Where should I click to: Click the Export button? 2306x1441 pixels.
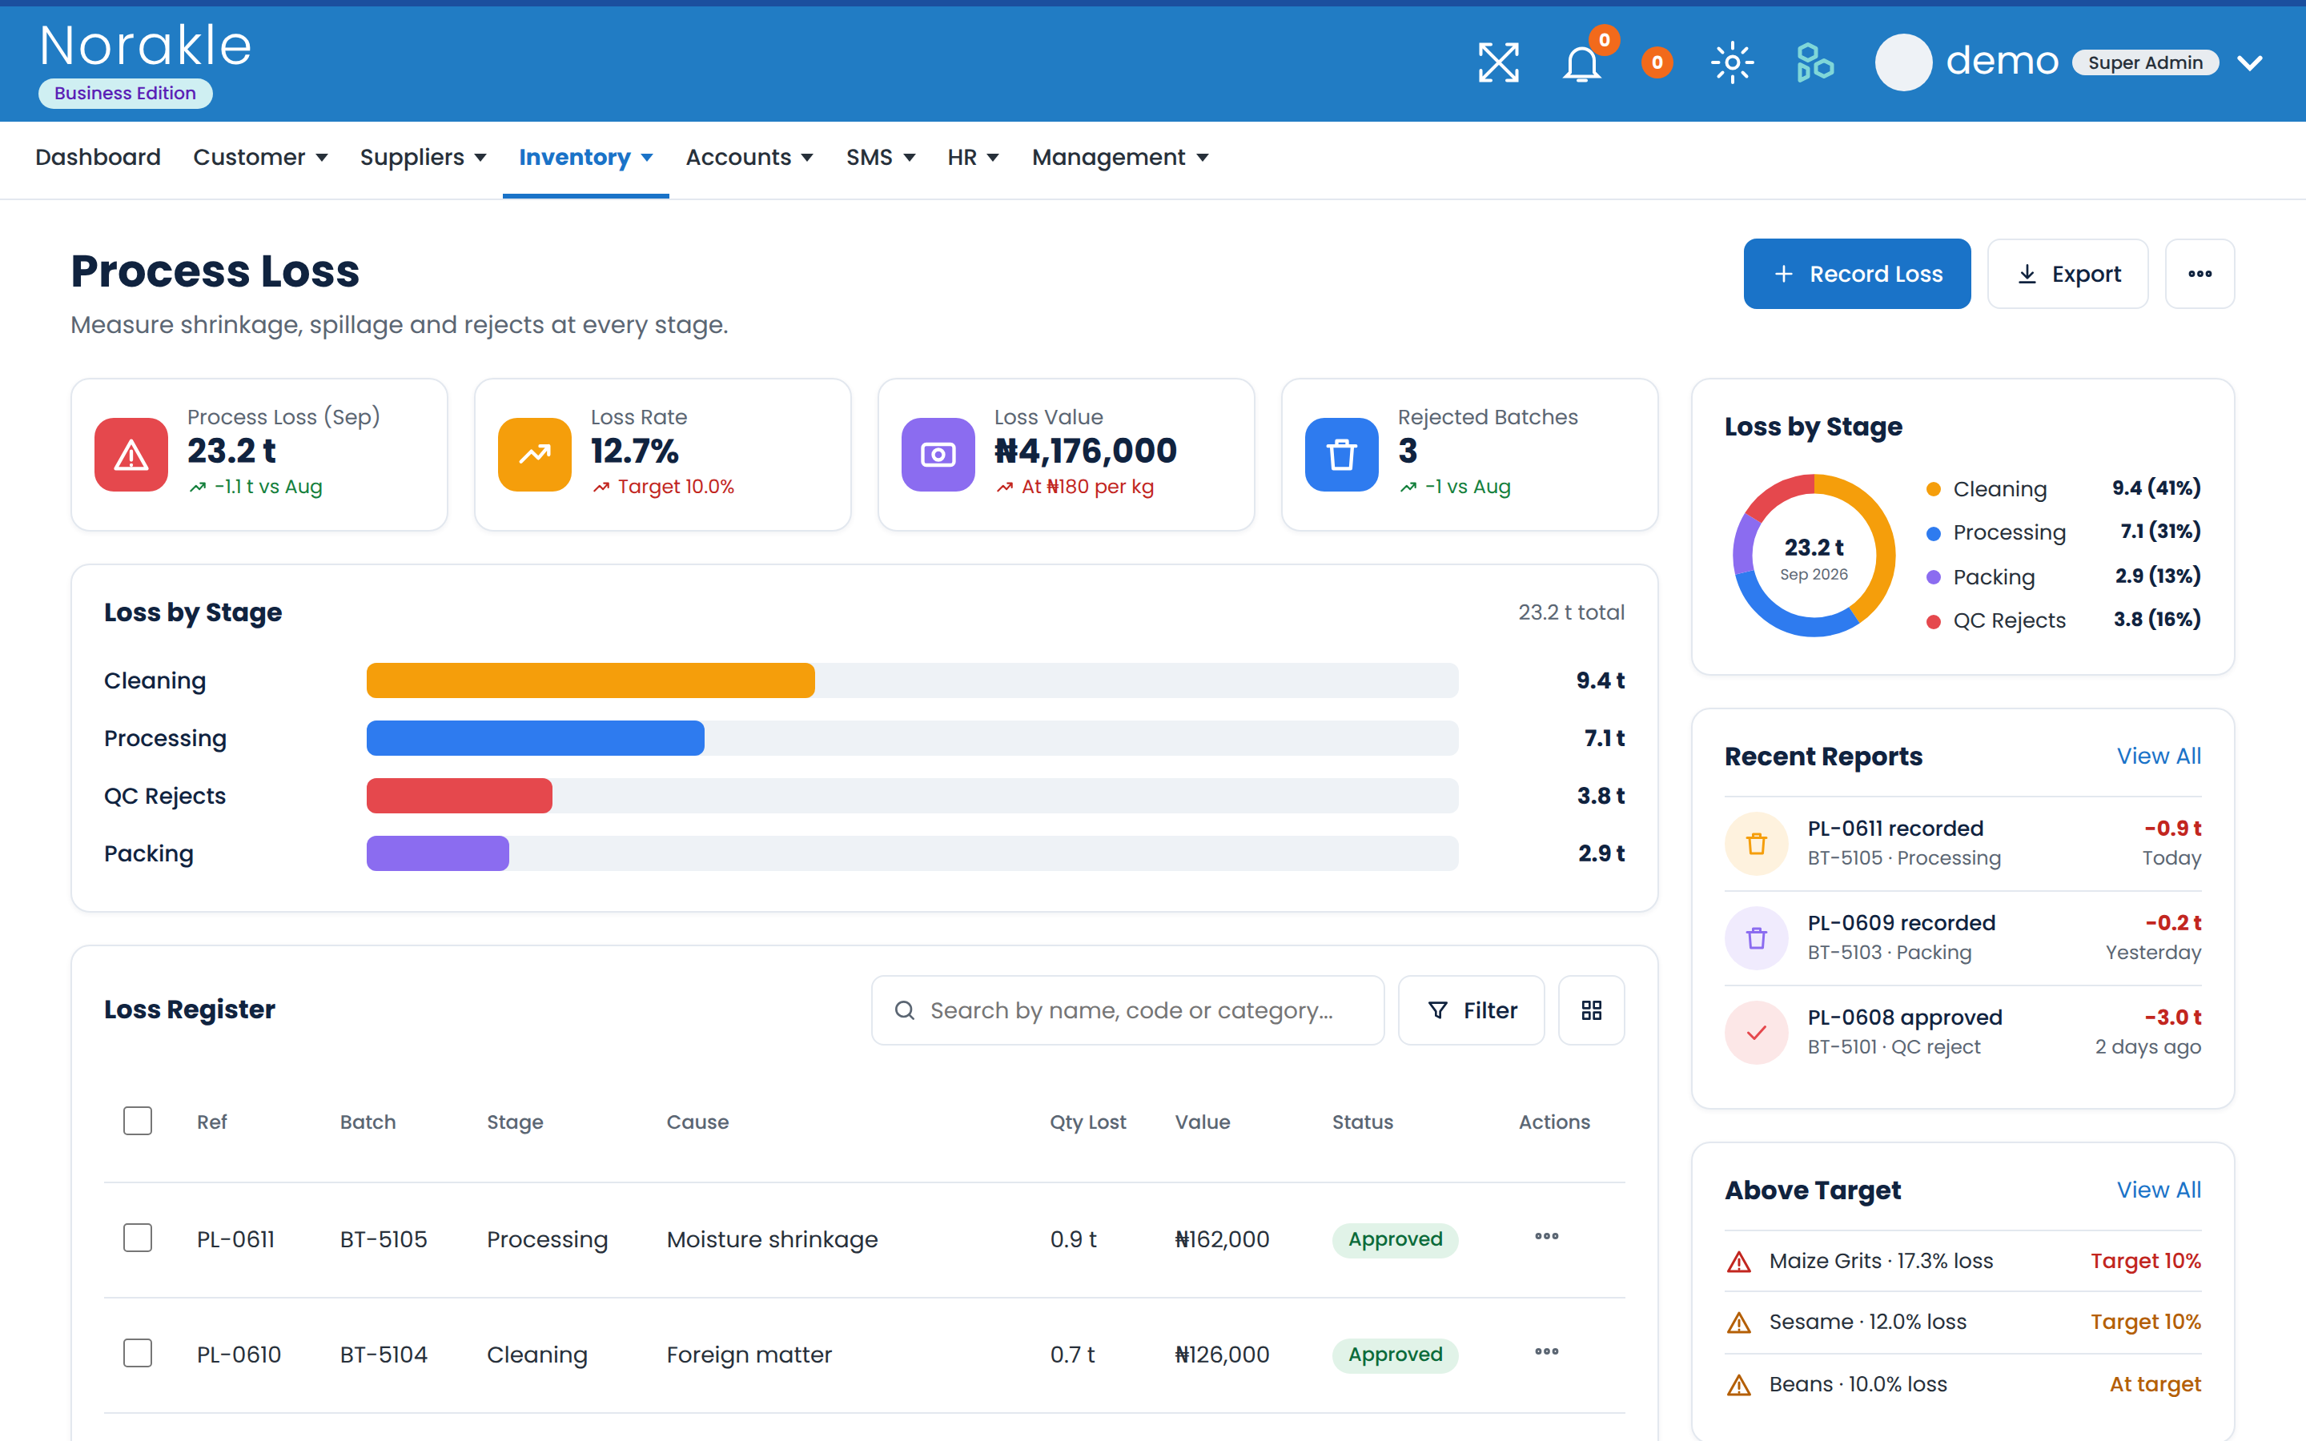tap(2067, 274)
